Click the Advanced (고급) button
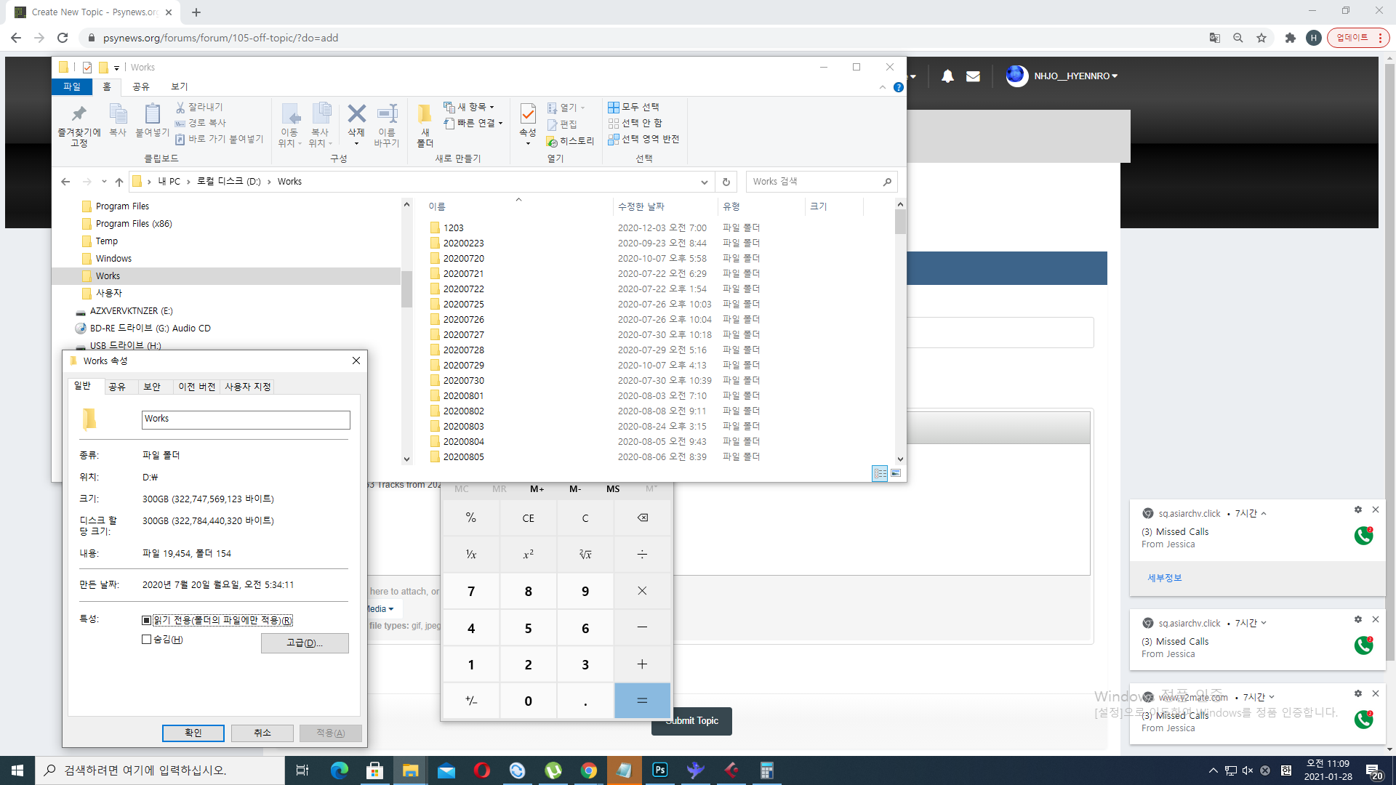 [305, 643]
